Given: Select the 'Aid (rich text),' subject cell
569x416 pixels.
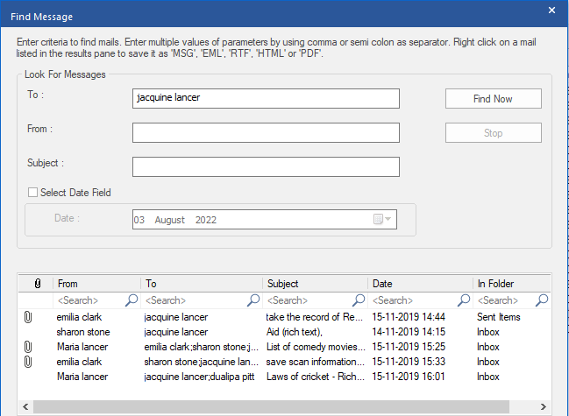Looking at the screenshot, I should (x=295, y=332).
